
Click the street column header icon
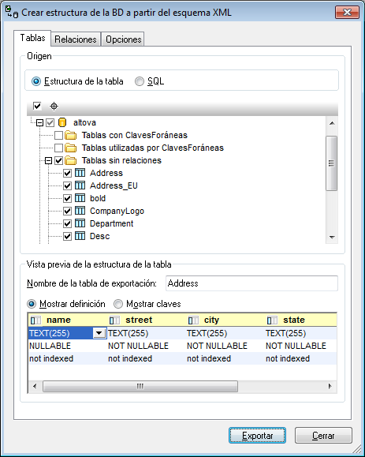coord(114,320)
